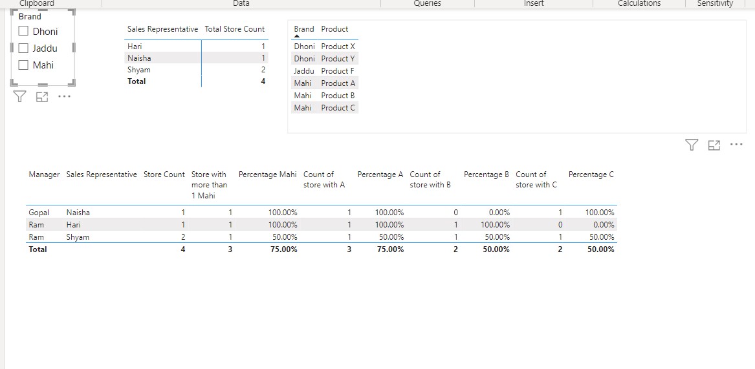This screenshot has width=755, height=369.
Task: Check the Dhoni checkbox in Brand slicer
Action: coord(24,32)
